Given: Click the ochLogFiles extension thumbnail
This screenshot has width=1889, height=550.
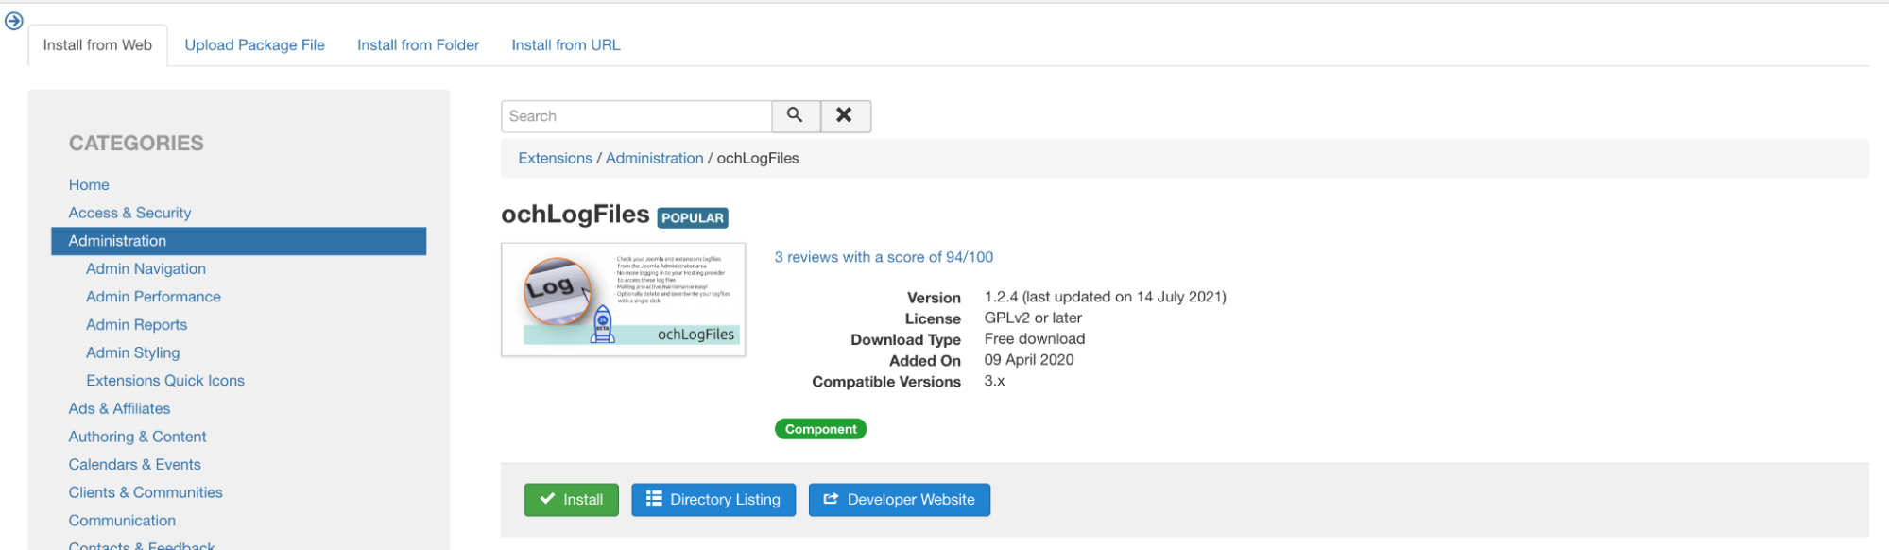Looking at the screenshot, I should tap(623, 300).
